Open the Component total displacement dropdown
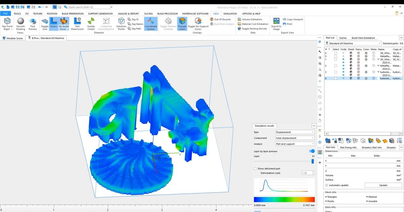The width and height of the screenshot is (404, 212). point(295,138)
